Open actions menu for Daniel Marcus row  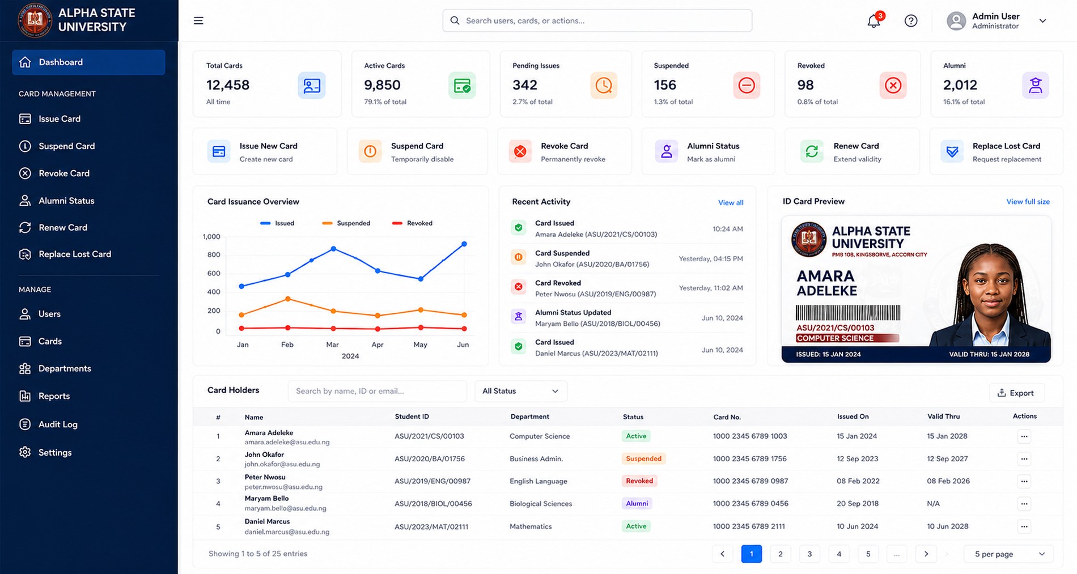pos(1024,526)
